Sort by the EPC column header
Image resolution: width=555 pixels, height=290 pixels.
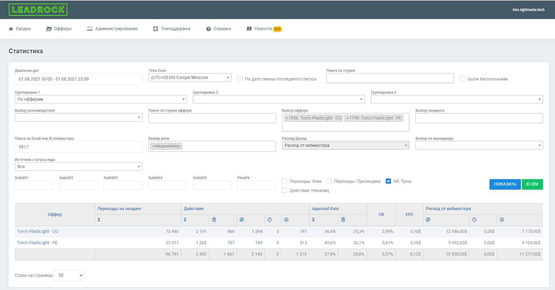[409, 215]
